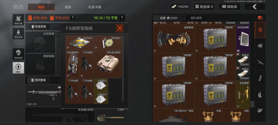Switch to the 组队借用 tab
This screenshot has width=278, height=125.
196,18
